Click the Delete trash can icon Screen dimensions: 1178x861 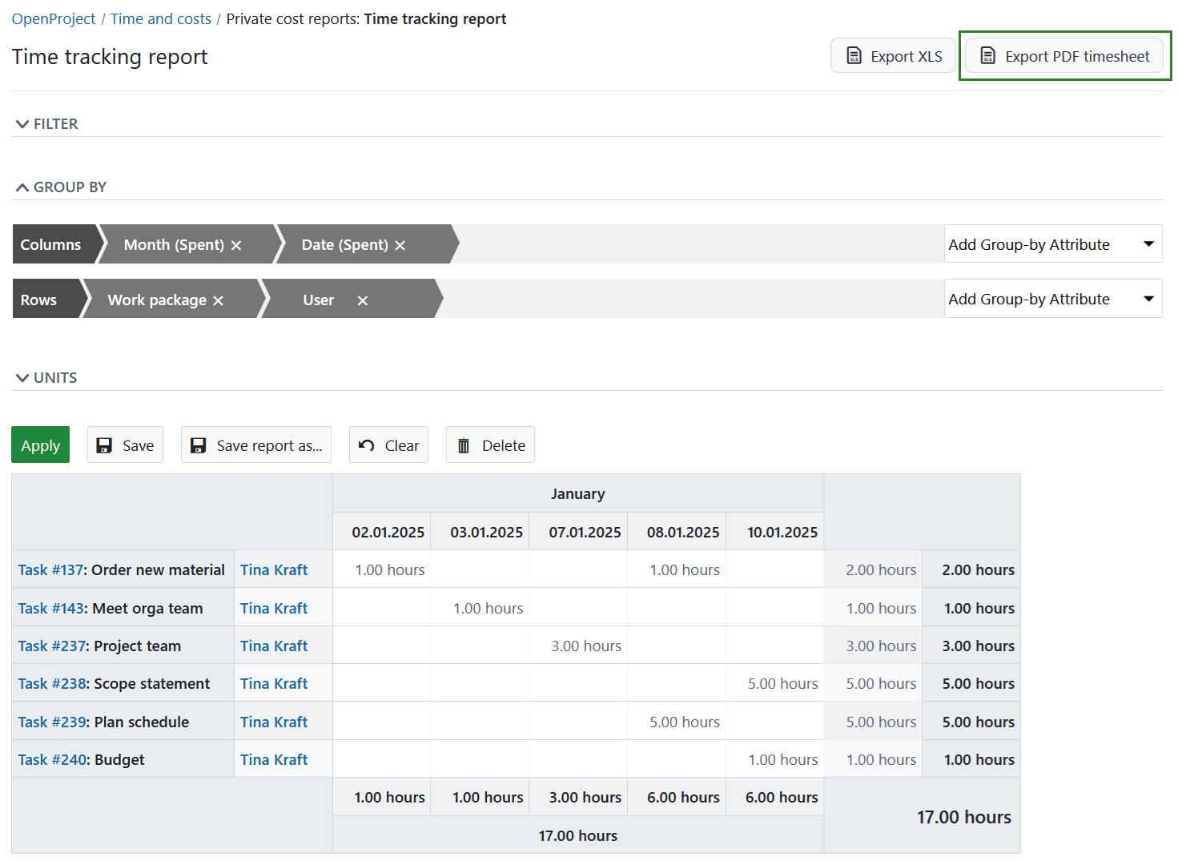pyautogui.click(x=464, y=445)
